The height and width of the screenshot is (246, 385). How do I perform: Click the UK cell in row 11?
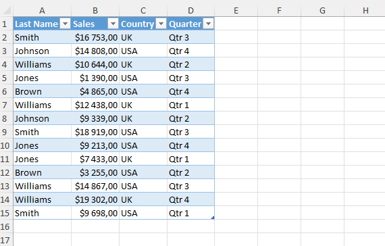coord(143,159)
